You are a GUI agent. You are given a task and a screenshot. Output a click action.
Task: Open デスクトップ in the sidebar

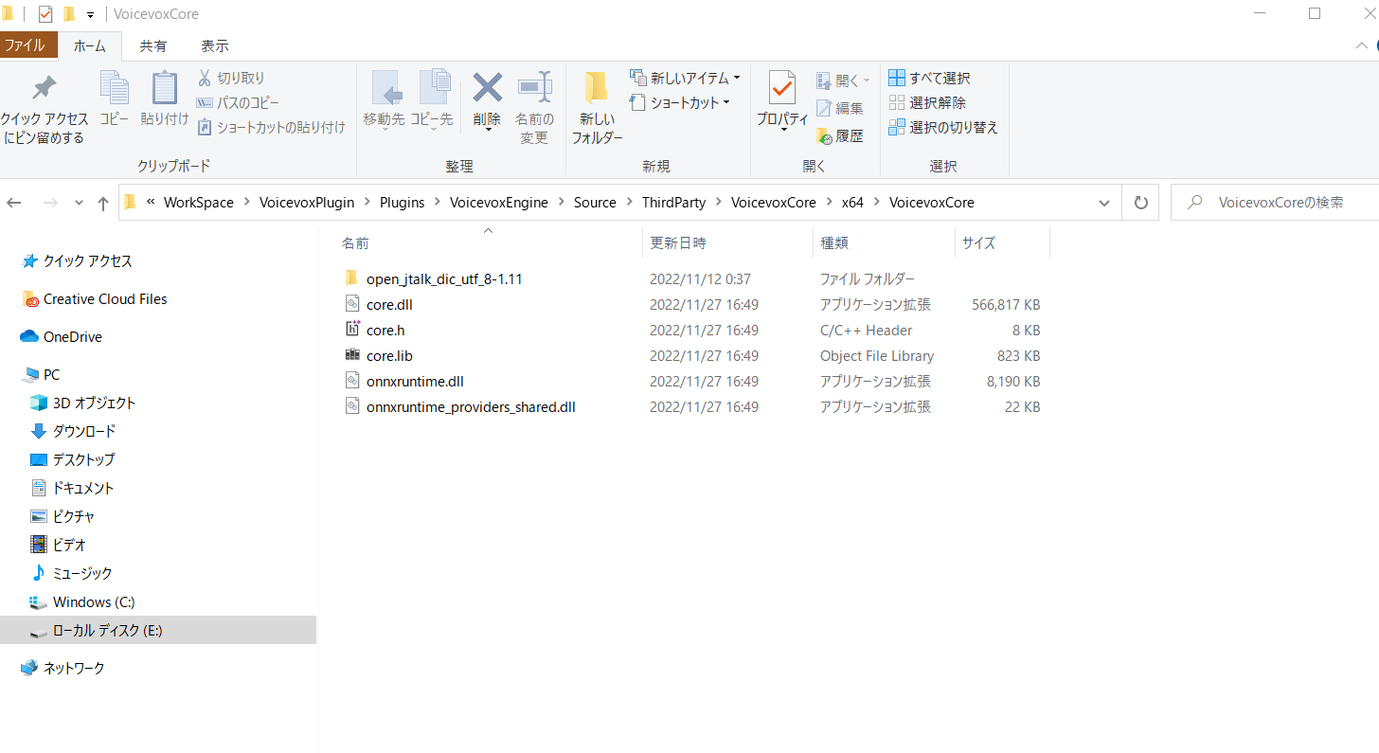coord(73,459)
